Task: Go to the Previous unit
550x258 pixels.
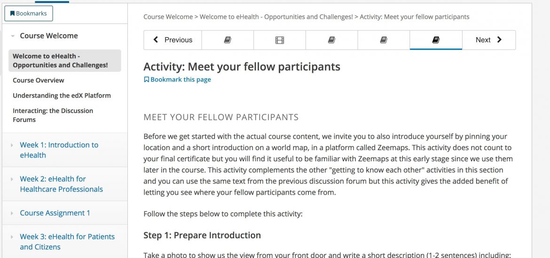Action: (173, 40)
